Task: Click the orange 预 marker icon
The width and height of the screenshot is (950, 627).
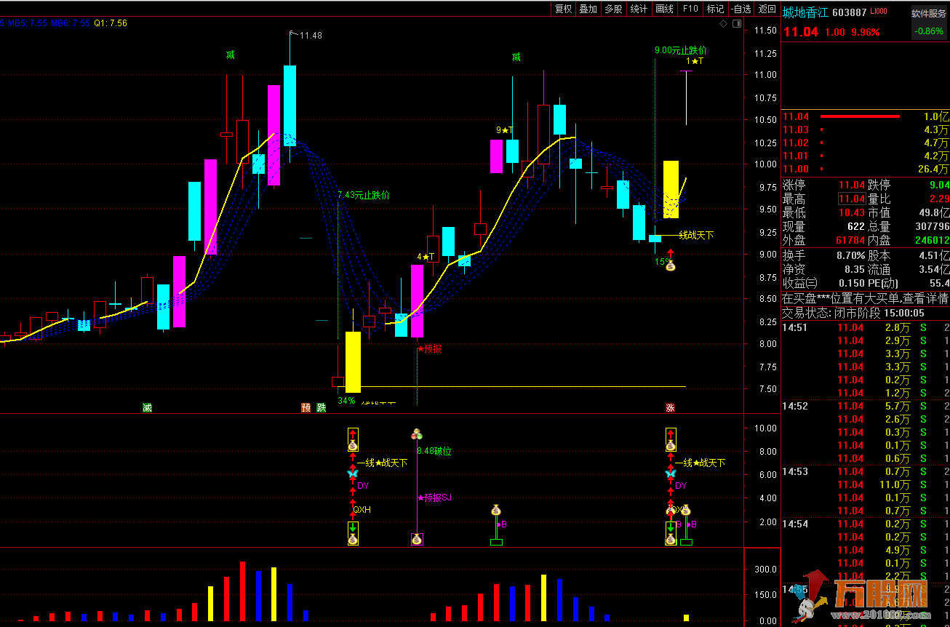Action: pos(306,407)
